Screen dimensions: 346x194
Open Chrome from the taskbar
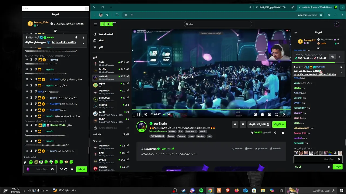coord(210,190)
